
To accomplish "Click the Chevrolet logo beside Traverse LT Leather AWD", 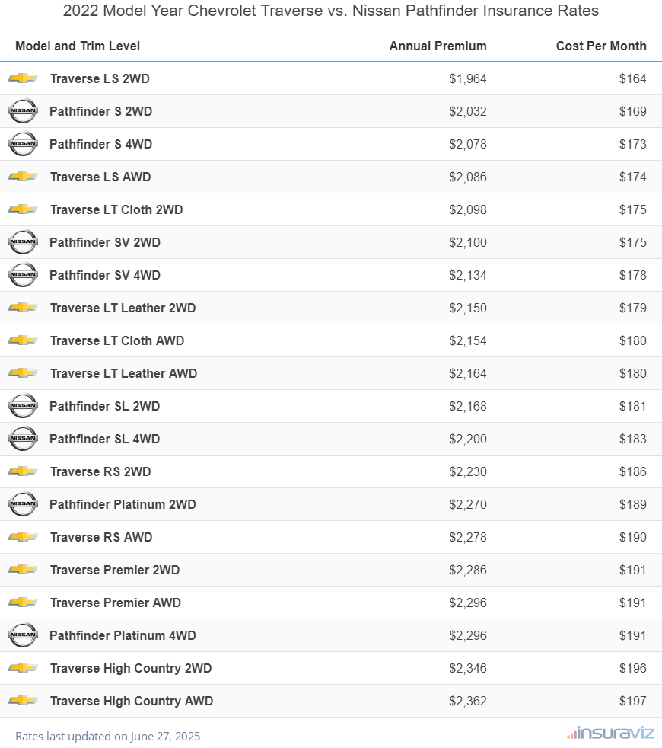I will tap(23, 373).
